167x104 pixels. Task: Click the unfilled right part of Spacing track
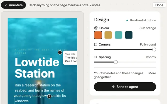[137, 62]
